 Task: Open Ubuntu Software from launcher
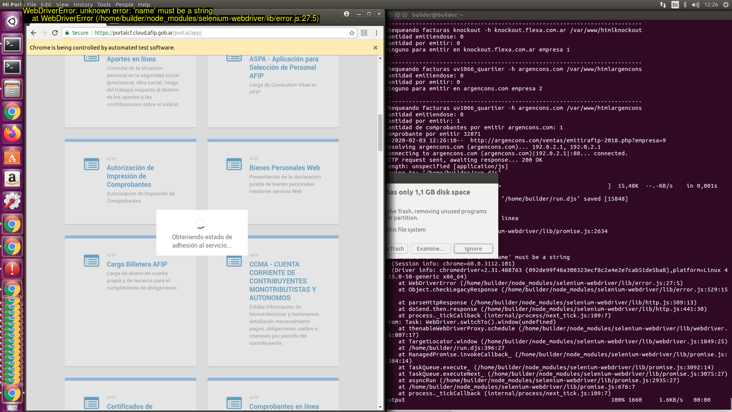pyautogui.click(x=12, y=156)
